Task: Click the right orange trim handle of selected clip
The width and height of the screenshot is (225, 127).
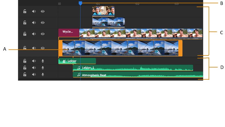Action: (180, 48)
